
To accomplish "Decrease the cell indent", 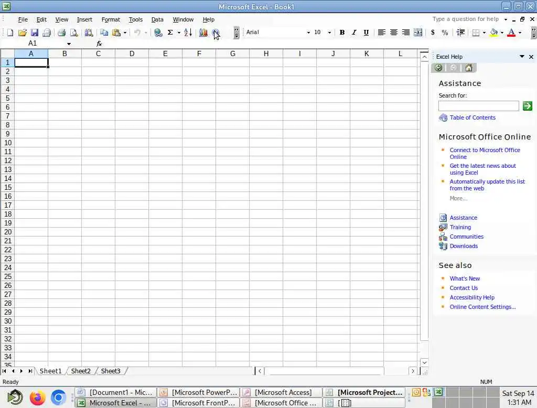I will click(460, 33).
